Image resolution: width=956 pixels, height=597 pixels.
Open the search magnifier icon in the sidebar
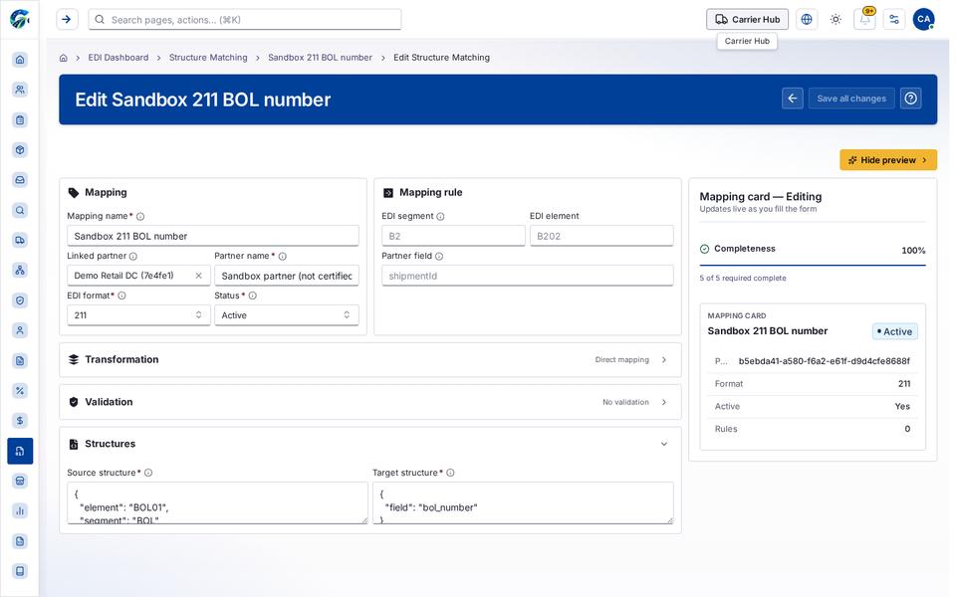click(20, 210)
